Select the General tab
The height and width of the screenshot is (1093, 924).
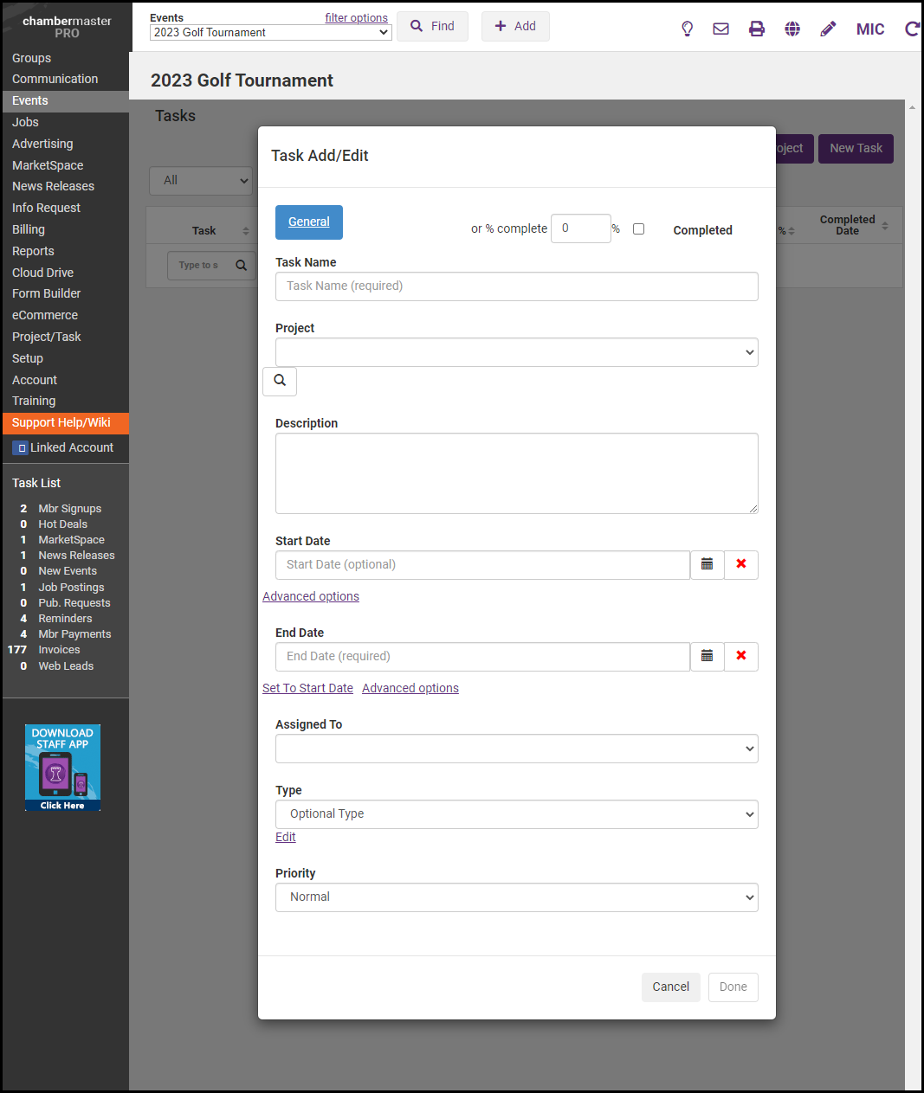(x=308, y=222)
